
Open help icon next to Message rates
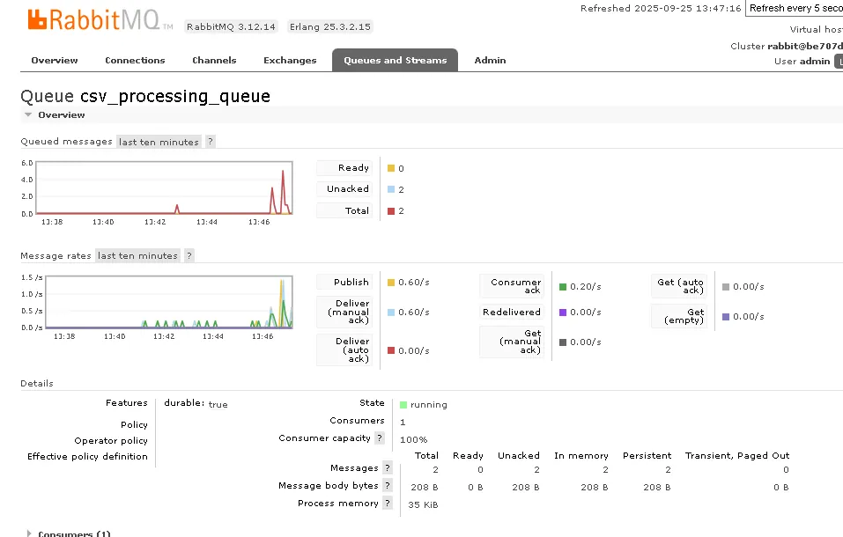pyautogui.click(x=189, y=255)
